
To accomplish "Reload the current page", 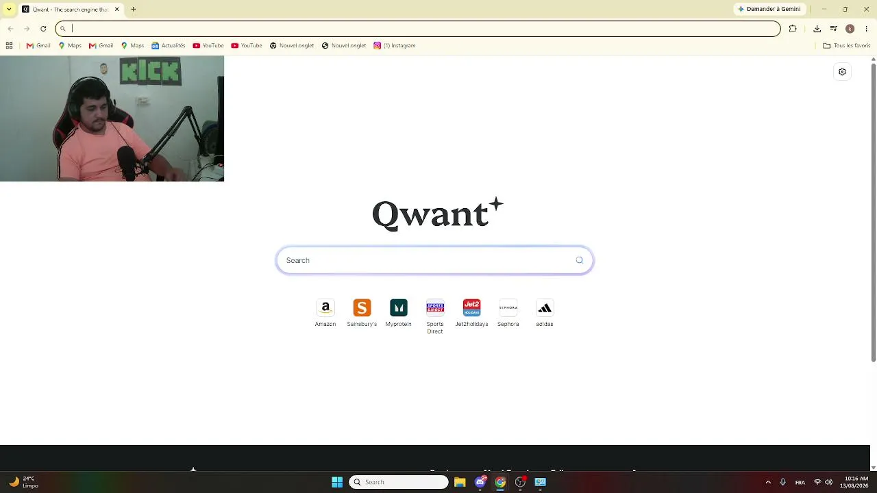I will click(43, 29).
